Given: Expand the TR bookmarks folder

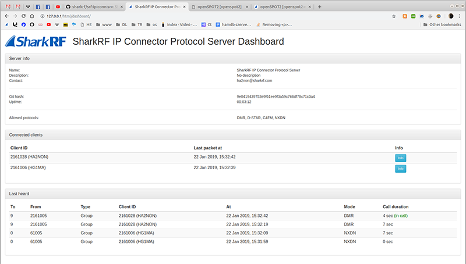Looking at the screenshot, I should [137, 24].
